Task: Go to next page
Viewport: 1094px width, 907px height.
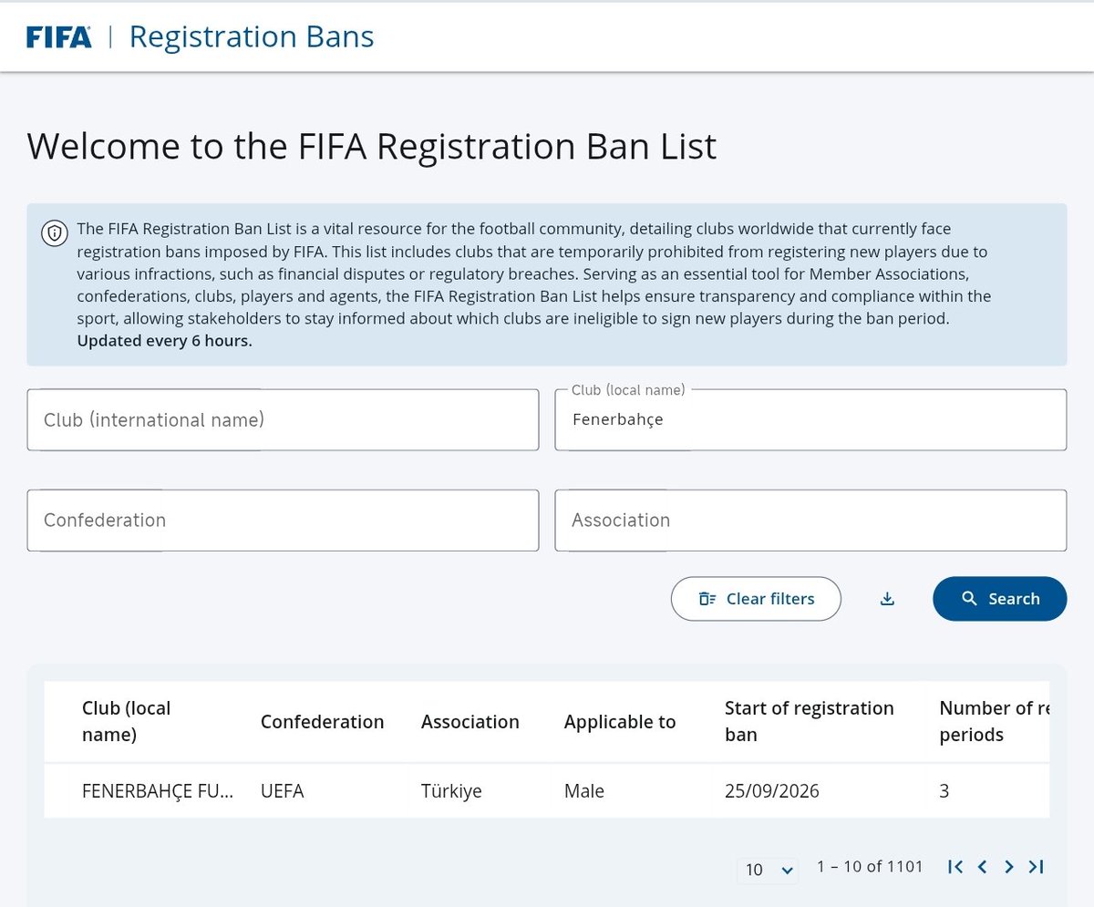Action: (x=1008, y=867)
